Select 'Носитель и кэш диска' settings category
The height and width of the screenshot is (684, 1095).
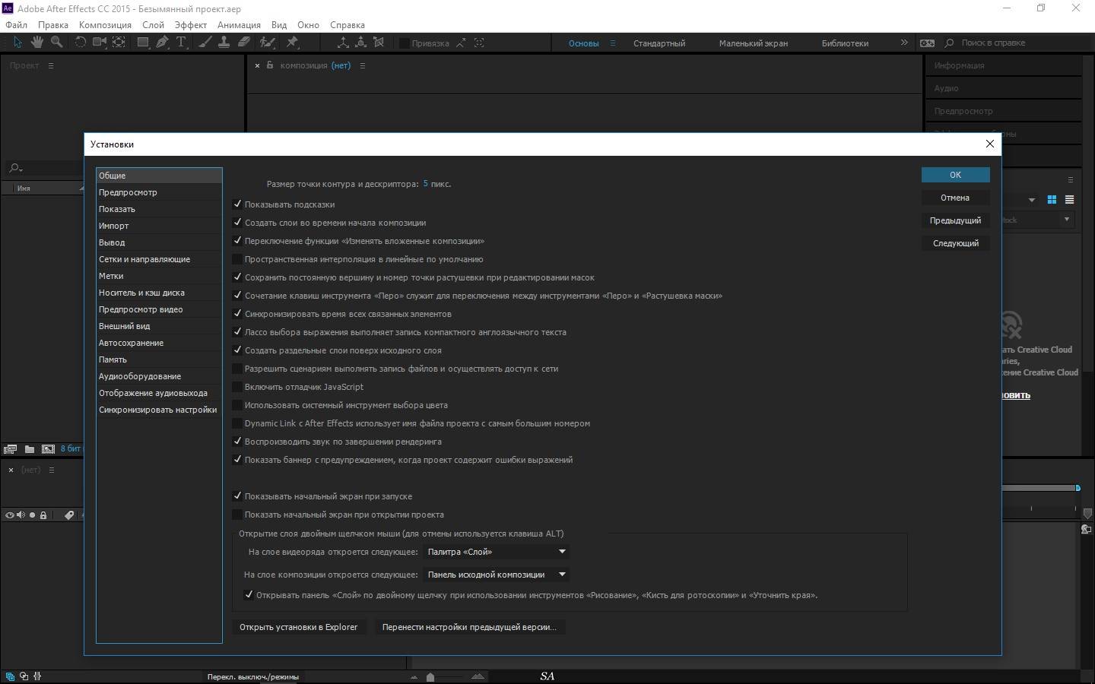pos(159,293)
